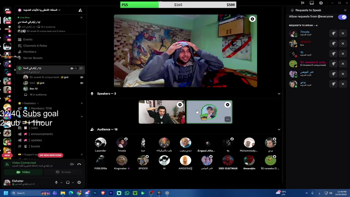Open server name dropdown menu
The height and width of the screenshot is (197, 350).
39,10
